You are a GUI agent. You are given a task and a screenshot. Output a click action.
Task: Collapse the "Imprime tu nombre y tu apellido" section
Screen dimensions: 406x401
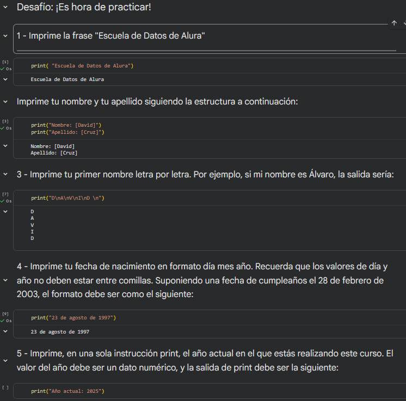[5, 102]
